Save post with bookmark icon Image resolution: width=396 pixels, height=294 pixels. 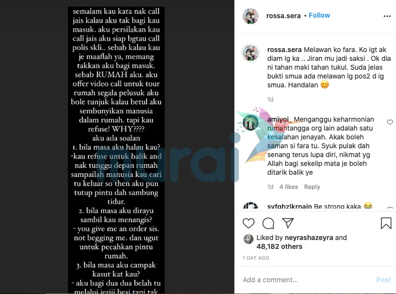(x=386, y=223)
